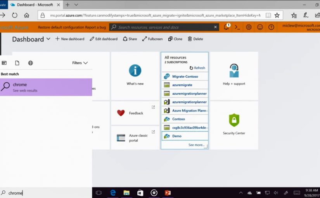Open the web notes pen tool
Viewport: 320px width, 198px height.
(x=306, y=15)
